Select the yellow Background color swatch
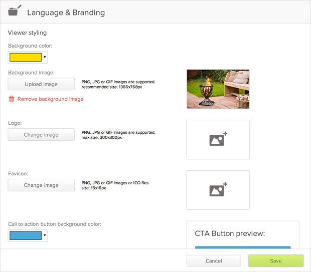 coord(25,57)
